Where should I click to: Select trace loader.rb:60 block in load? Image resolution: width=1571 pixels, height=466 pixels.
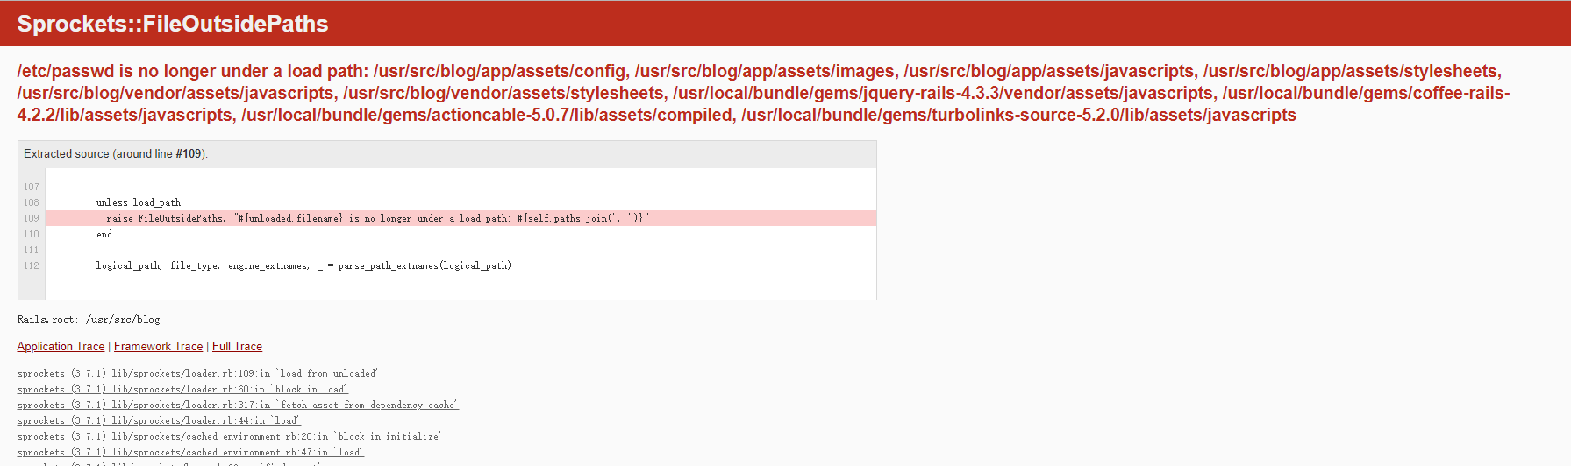tap(182, 389)
